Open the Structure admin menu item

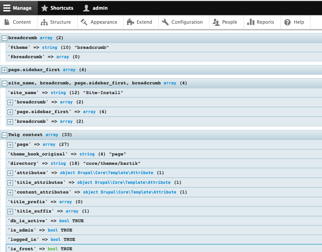(x=57, y=22)
